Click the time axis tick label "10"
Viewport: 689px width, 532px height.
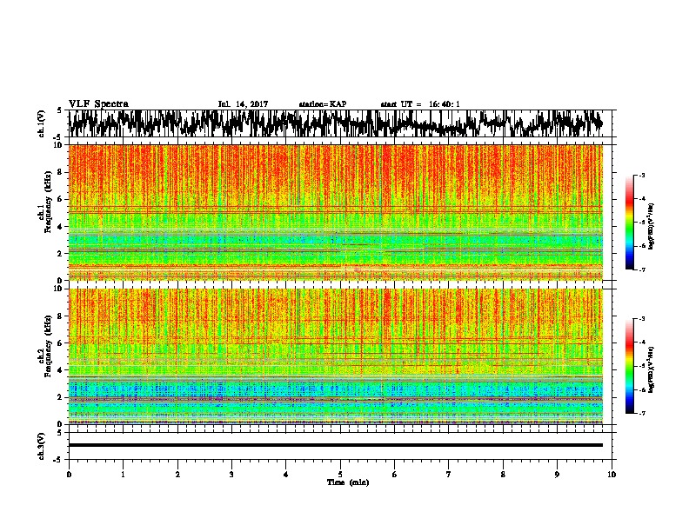click(612, 475)
